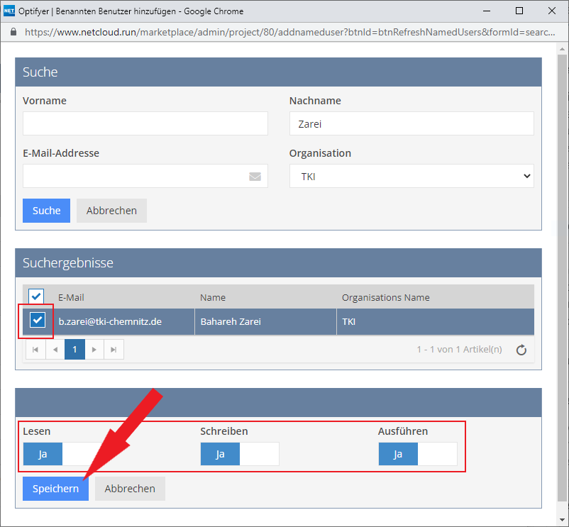Go to last page pager icon
569x527 pixels.
[x=114, y=350]
